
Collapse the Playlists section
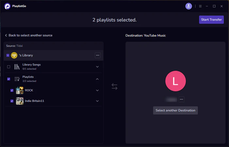(97, 79)
